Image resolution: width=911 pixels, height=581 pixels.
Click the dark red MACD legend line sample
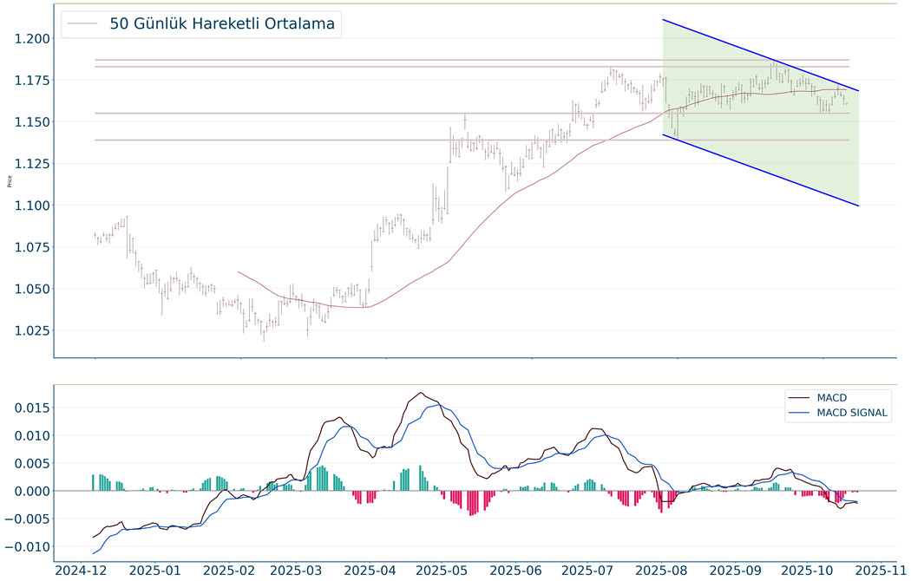(x=798, y=398)
